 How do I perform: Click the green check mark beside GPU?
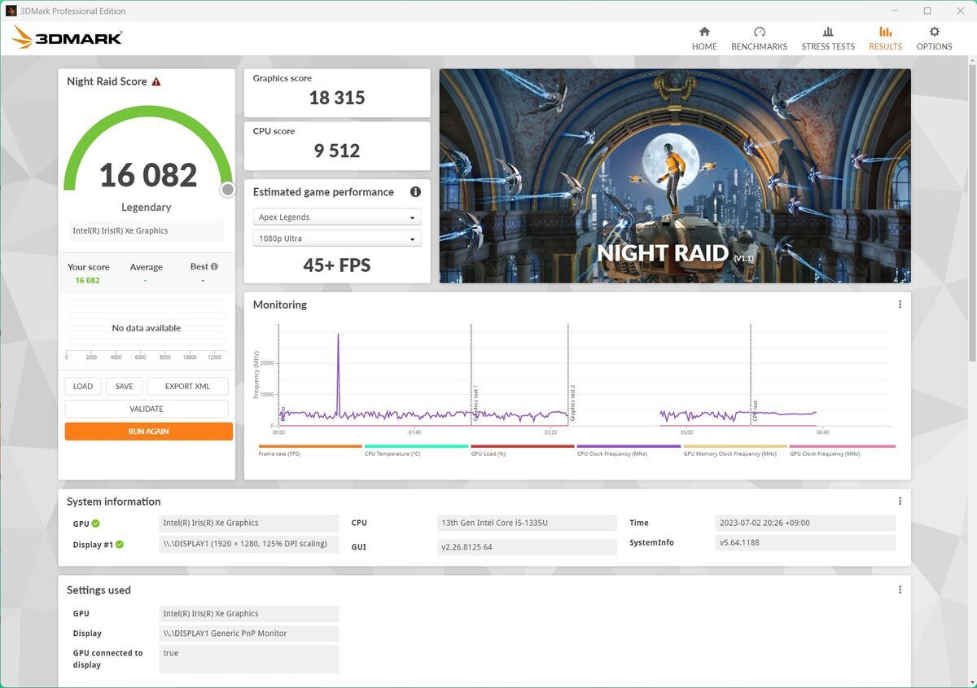[96, 524]
